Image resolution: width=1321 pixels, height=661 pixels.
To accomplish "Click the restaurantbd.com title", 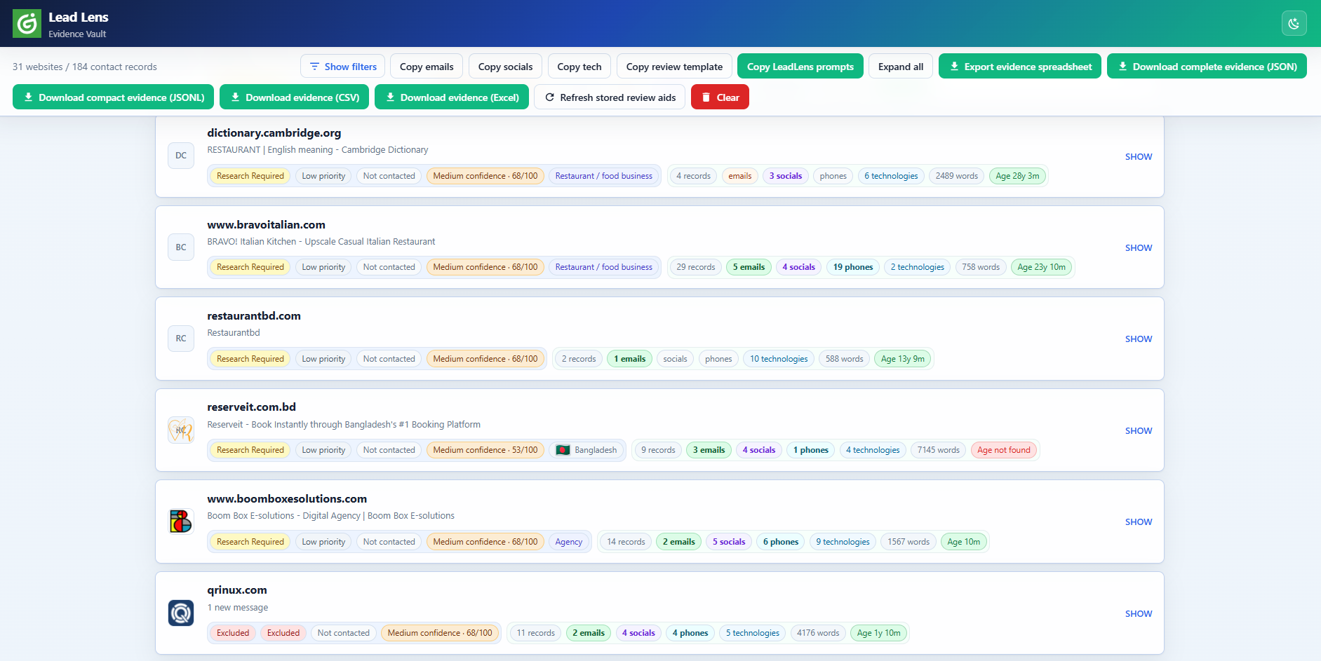I will tap(254, 316).
